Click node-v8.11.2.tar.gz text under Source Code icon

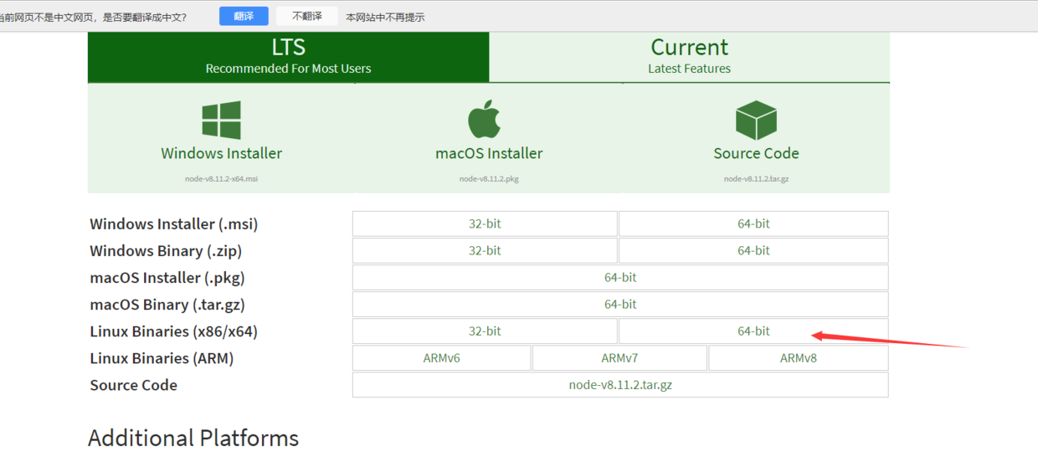(x=756, y=179)
